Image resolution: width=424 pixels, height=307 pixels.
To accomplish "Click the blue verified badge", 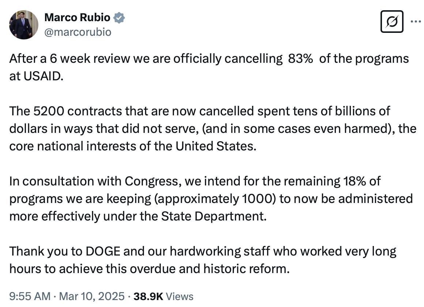I will click(120, 17).
